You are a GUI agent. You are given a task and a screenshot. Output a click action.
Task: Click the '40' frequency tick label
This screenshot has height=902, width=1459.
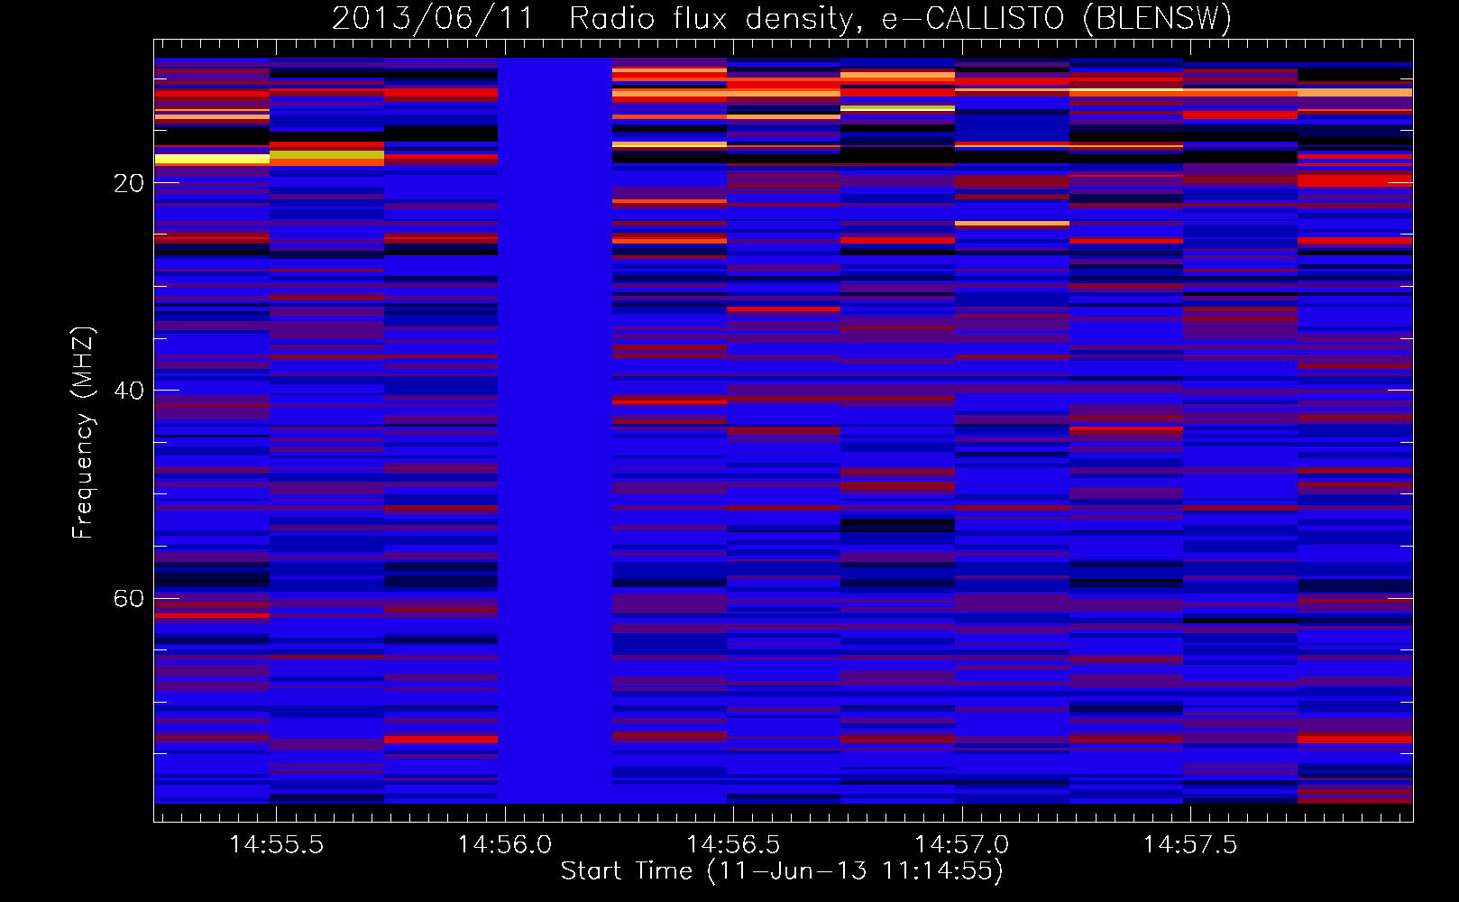coord(129,391)
